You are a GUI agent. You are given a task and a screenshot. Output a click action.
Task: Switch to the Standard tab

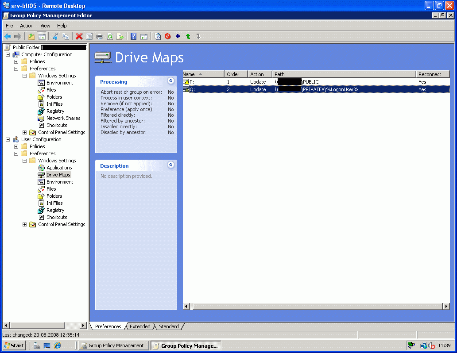[169, 326]
